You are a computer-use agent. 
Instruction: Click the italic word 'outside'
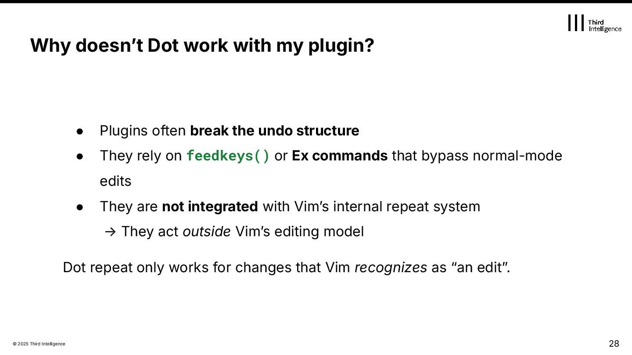click(x=206, y=231)
